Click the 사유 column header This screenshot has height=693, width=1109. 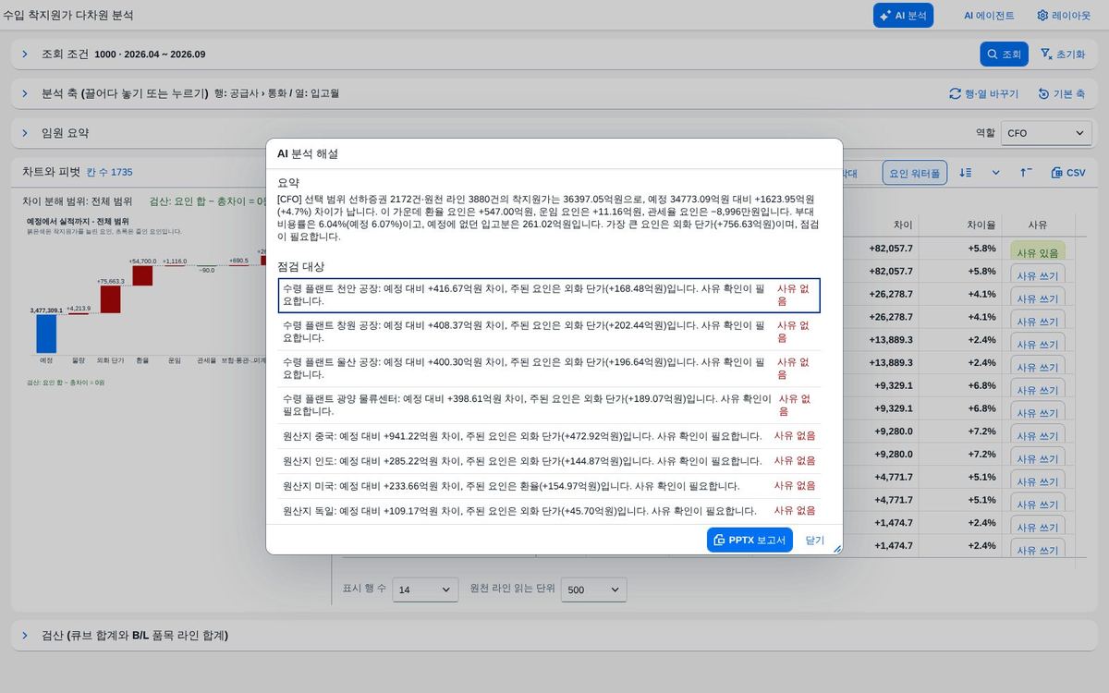point(1038,225)
